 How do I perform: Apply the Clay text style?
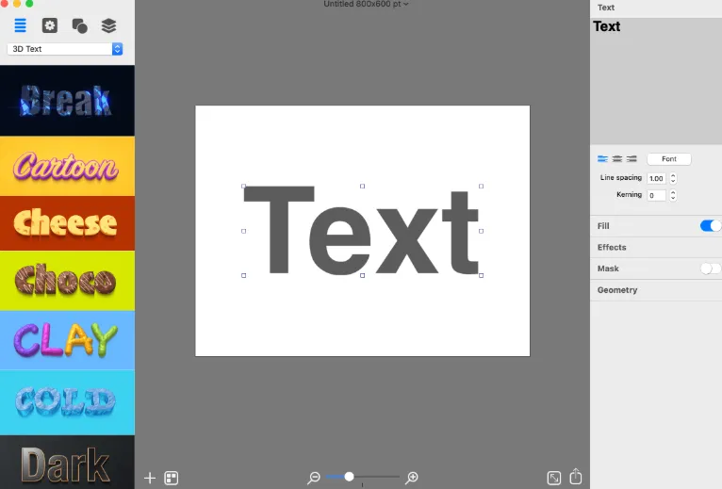click(x=67, y=340)
